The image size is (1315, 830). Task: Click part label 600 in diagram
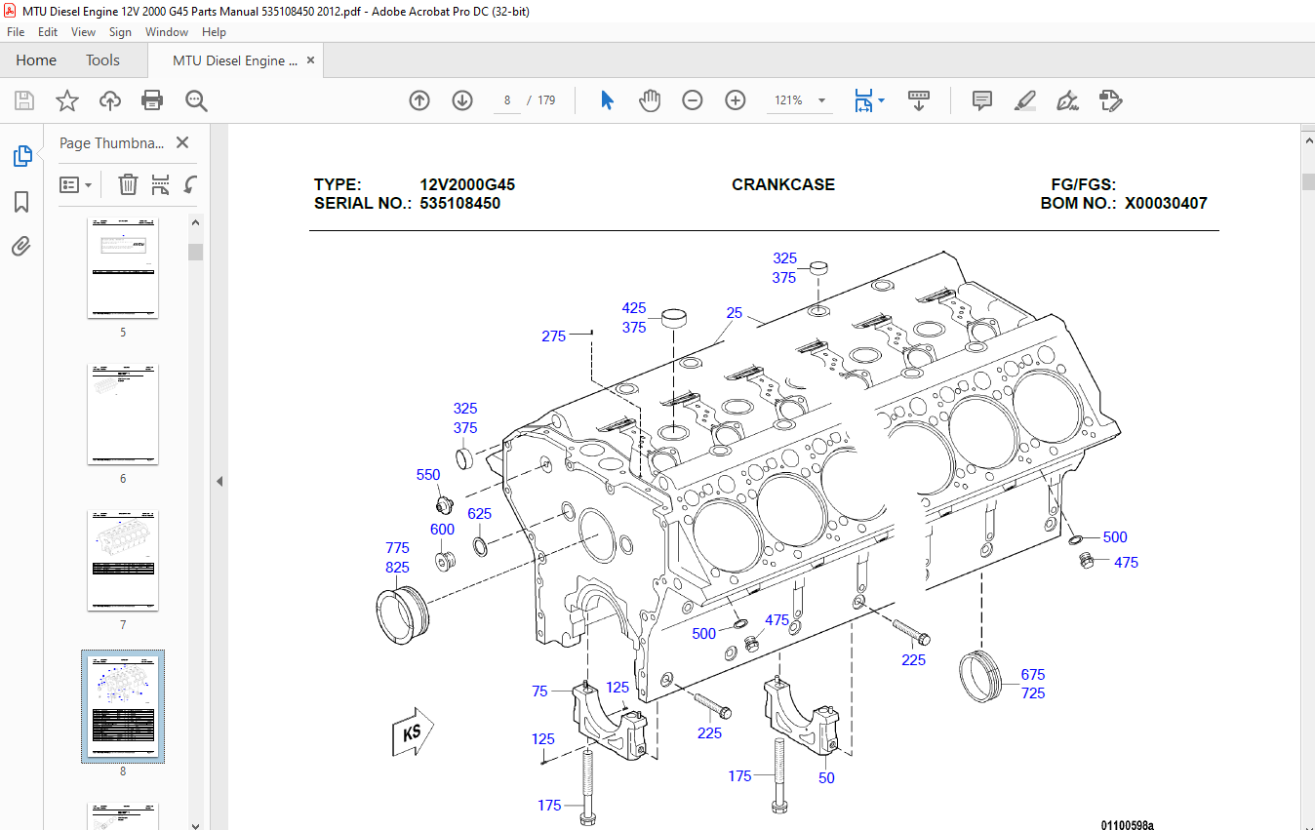click(x=443, y=530)
